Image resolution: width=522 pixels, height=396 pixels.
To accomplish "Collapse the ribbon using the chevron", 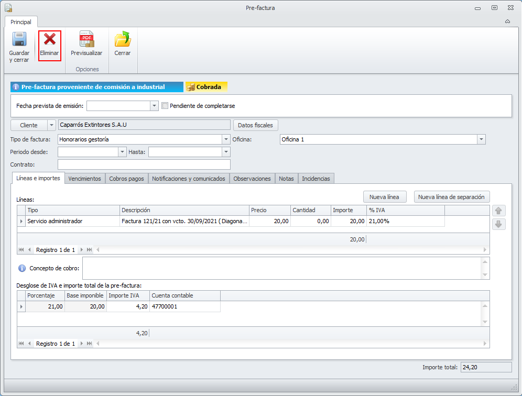I will (x=507, y=22).
